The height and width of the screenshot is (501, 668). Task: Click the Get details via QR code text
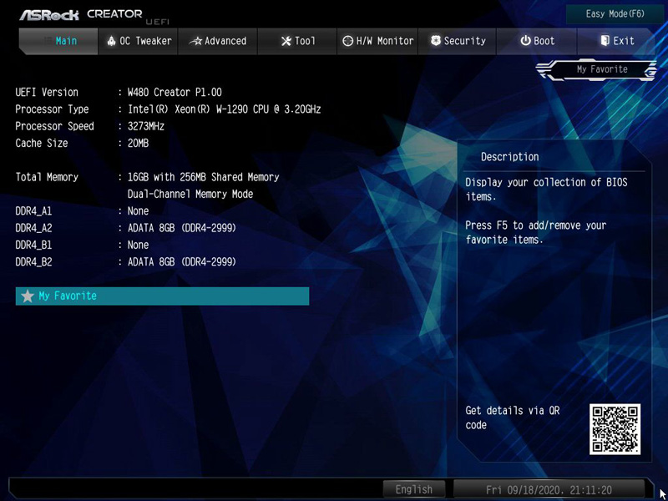512,417
